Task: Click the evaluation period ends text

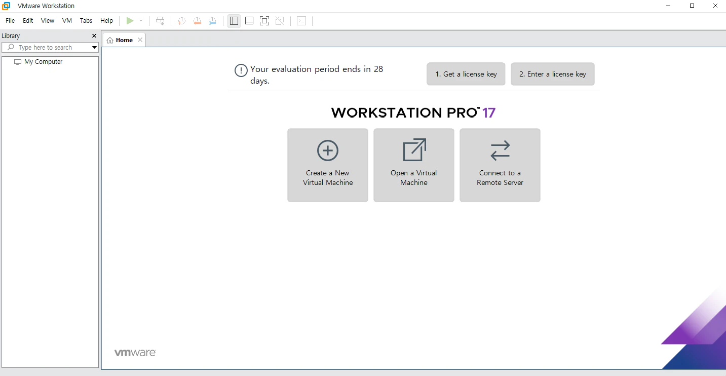Action: coord(317,74)
